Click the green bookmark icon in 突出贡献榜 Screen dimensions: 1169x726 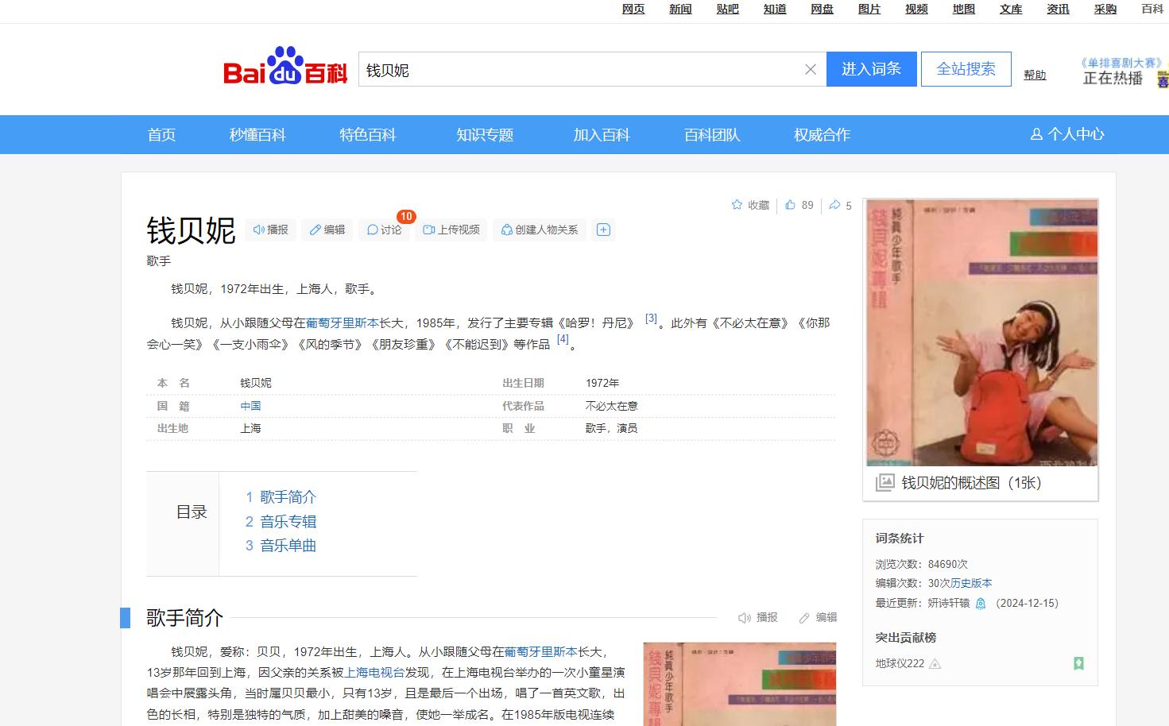coord(1078,663)
